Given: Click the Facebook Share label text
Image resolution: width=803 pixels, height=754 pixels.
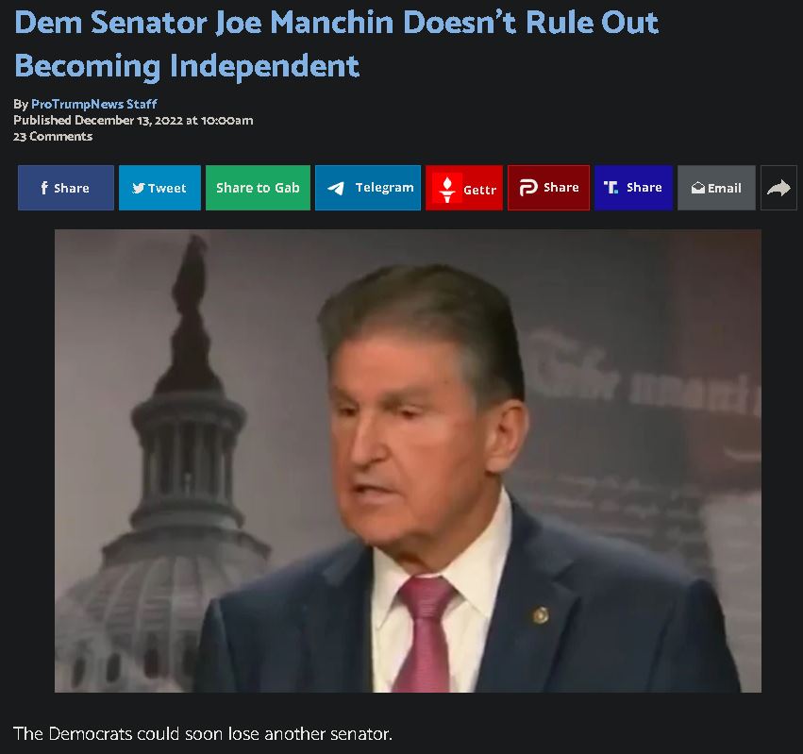Looking at the screenshot, I should click(x=71, y=188).
